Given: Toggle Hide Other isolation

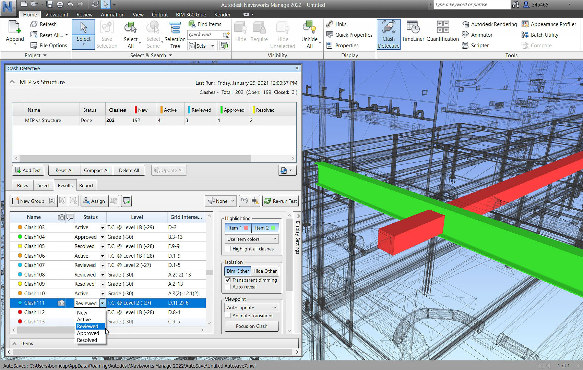Looking at the screenshot, I should point(265,271).
